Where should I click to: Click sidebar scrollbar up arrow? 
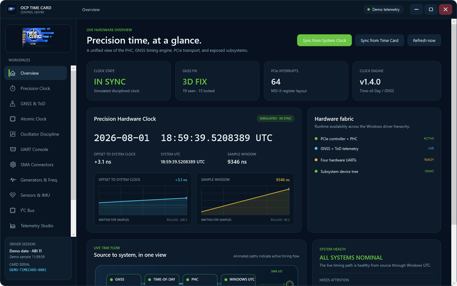[74, 68]
